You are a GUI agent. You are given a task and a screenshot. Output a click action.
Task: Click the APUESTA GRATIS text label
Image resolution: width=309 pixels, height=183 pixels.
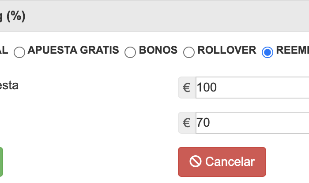point(73,50)
